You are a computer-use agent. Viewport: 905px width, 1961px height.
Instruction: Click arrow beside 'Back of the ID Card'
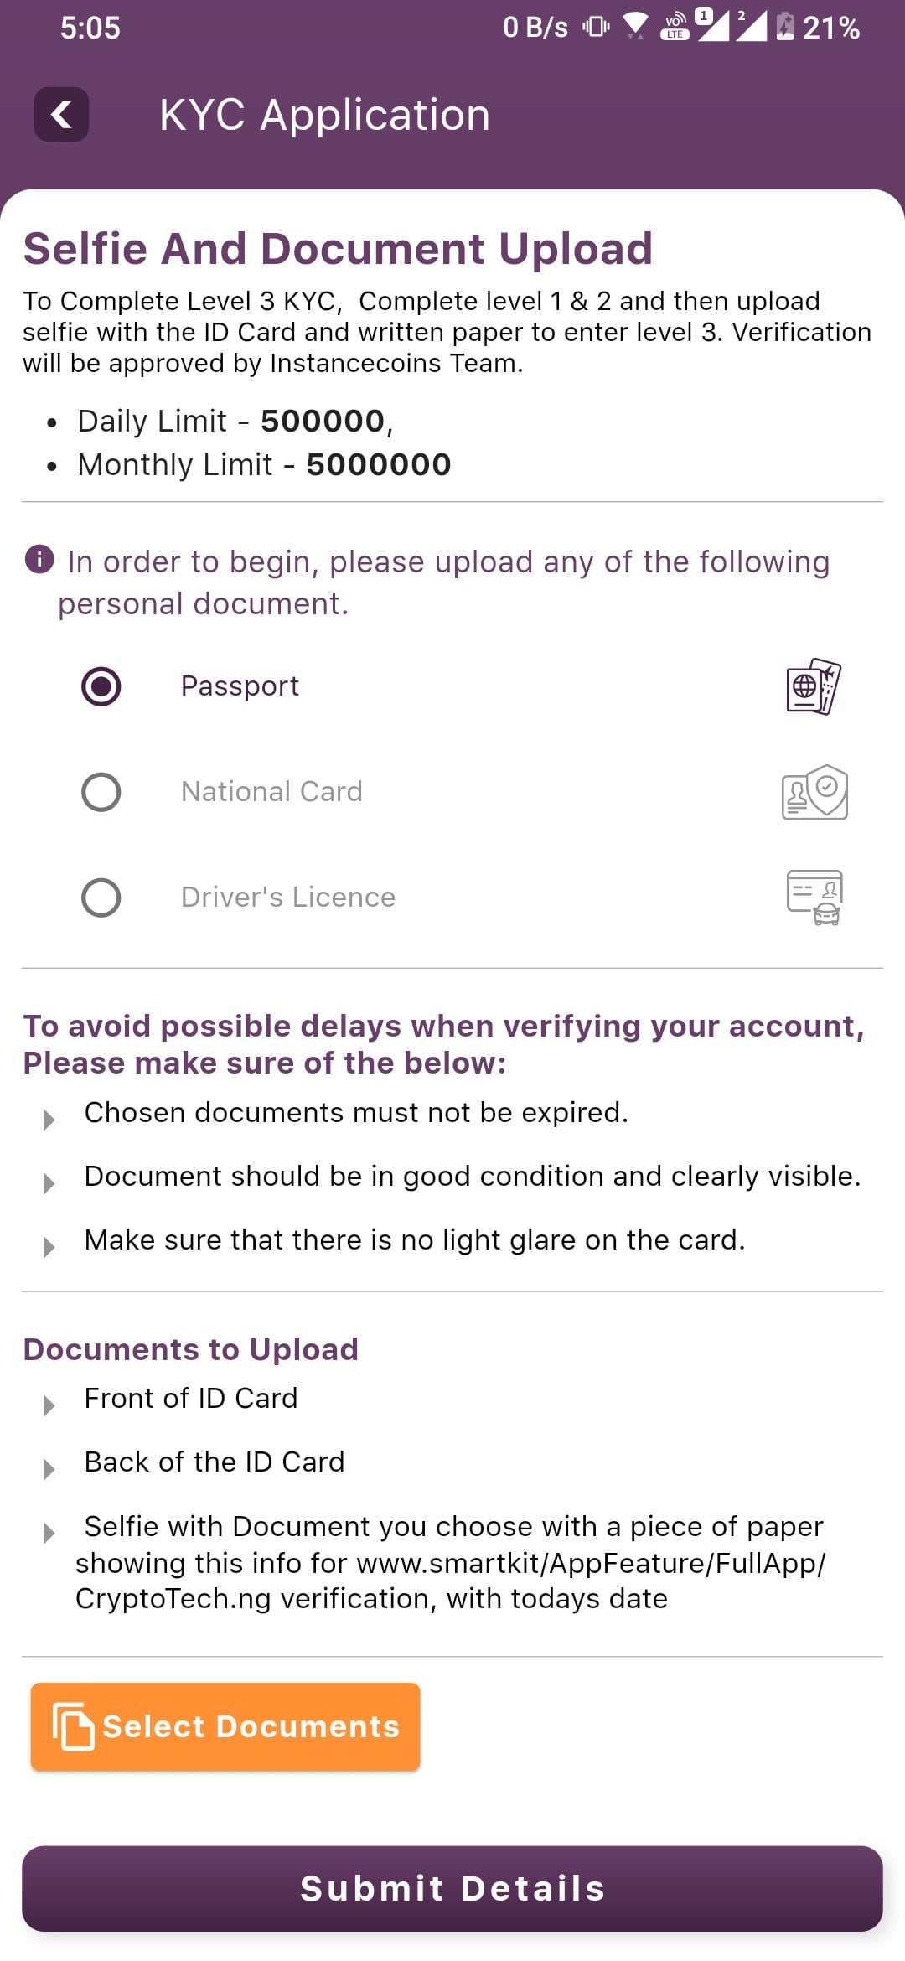coord(49,1469)
